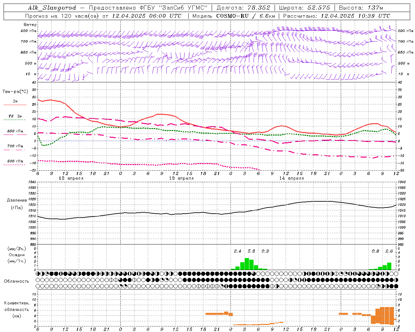The image size is (415, 332).
Task: Click the (мм/1ч.) precipitation unit label
Action: [x=17, y=261]
